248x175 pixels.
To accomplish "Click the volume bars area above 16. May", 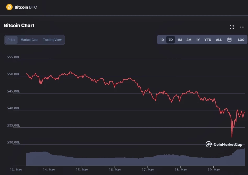I will pos(114,161).
